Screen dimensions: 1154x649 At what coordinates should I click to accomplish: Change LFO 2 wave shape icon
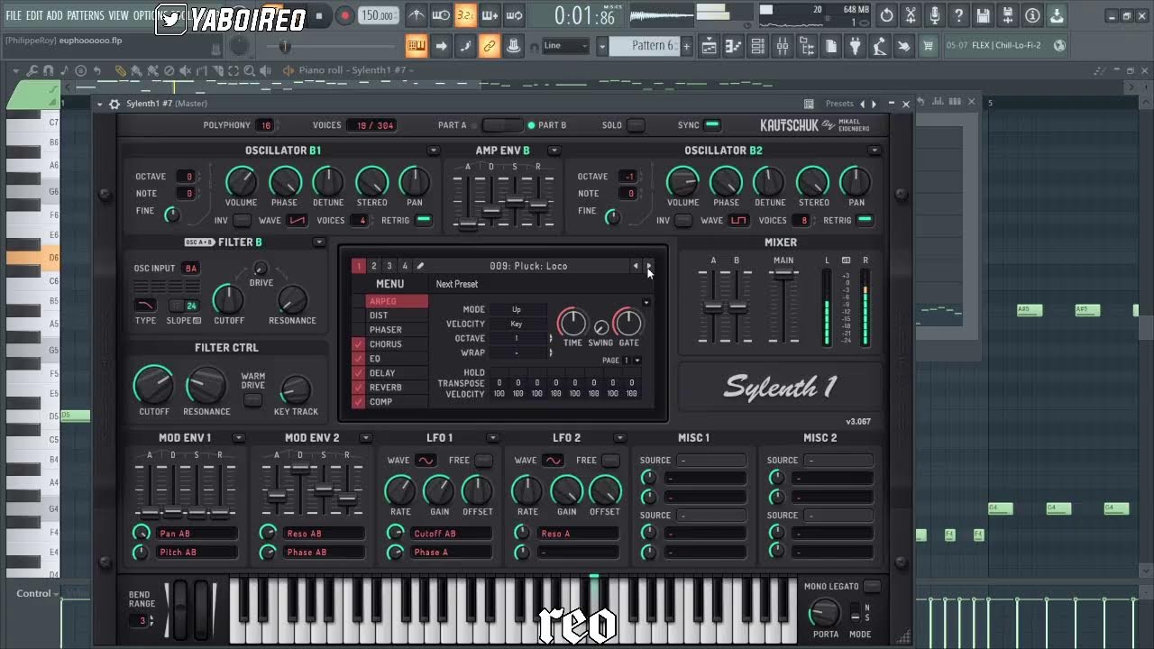(x=553, y=461)
